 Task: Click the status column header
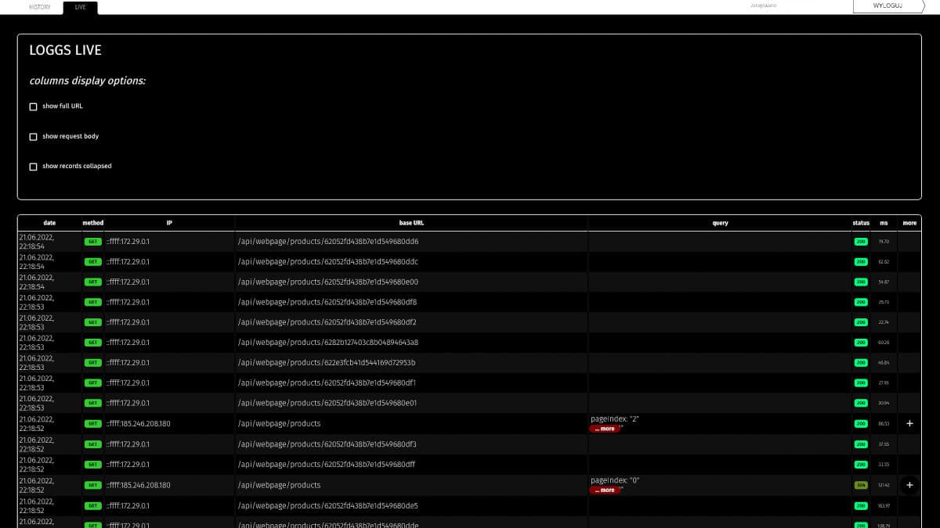(861, 222)
